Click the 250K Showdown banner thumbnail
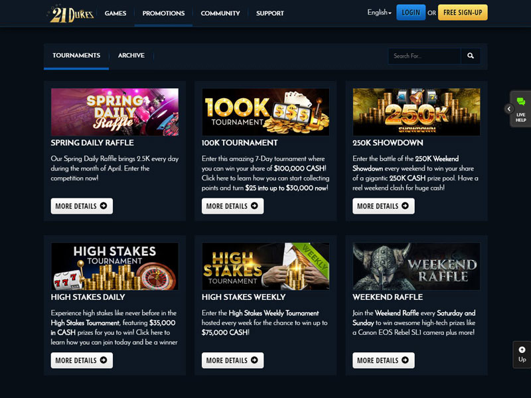This screenshot has width=531, height=398. point(416,112)
